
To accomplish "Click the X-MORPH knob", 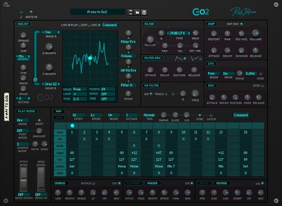I will (x=49, y=47).
